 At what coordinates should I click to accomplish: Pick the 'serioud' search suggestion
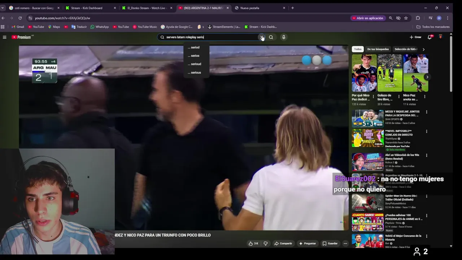(196, 64)
